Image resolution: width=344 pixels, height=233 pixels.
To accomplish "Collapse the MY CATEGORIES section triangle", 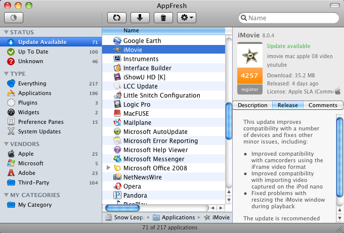I will (6, 195).
